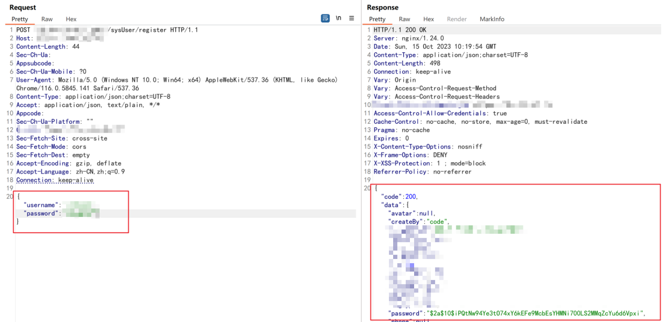Select the Request Pretty tab
672x322 pixels.
pos(19,19)
